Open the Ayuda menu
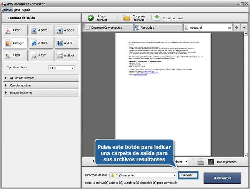 click(26, 10)
